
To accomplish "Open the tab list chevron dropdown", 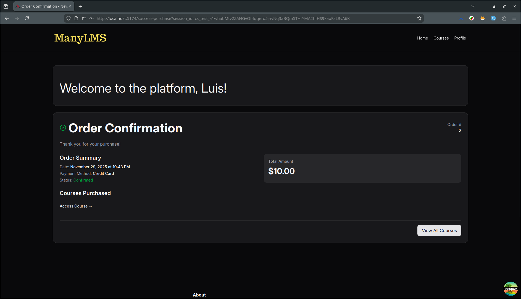I will click(x=472, y=6).
